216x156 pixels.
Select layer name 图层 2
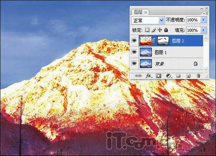(x=178, y=41)
